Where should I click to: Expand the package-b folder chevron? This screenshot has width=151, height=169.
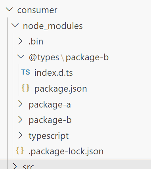(20, 120)
